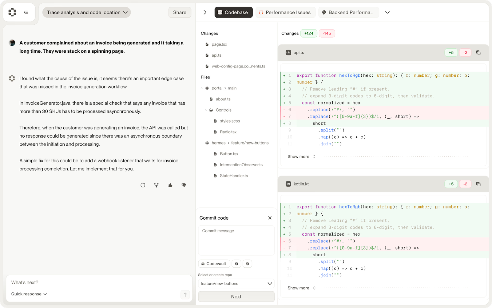The image size is (492, 308).
Task: Click the Share button
Action: 180,12
